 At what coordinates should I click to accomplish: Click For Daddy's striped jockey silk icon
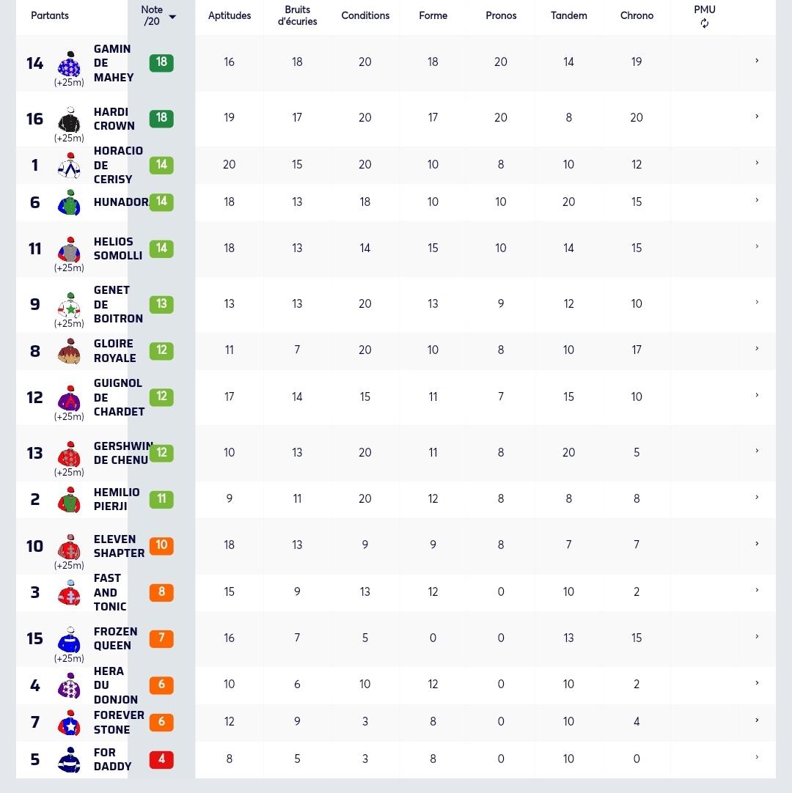(70, 759)
